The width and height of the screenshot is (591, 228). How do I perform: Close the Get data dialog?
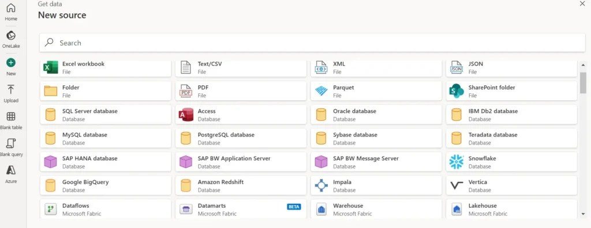pos(582,3)
